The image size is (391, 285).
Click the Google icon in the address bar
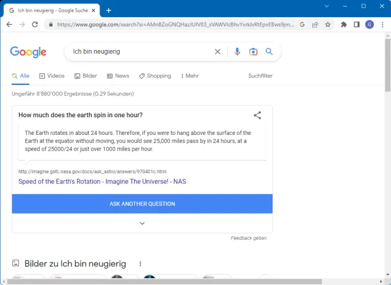(x=302, y=24)
